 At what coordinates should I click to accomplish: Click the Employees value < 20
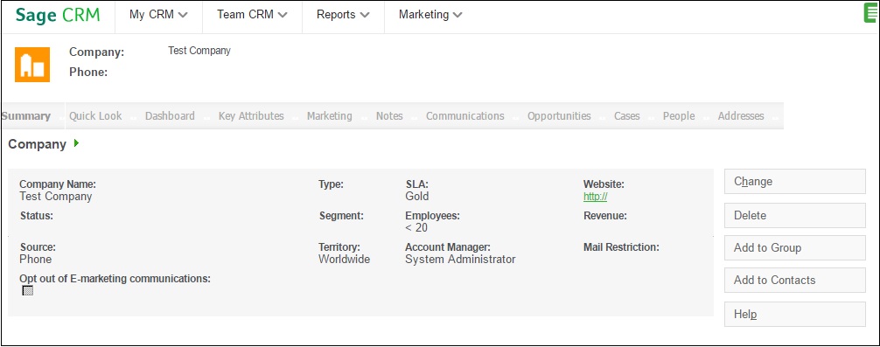click(416, 227)
